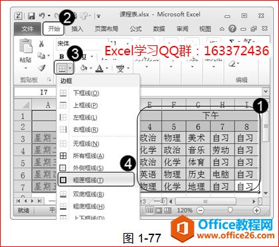Switch to Page Break Preview icon

(x=168, y=210)
